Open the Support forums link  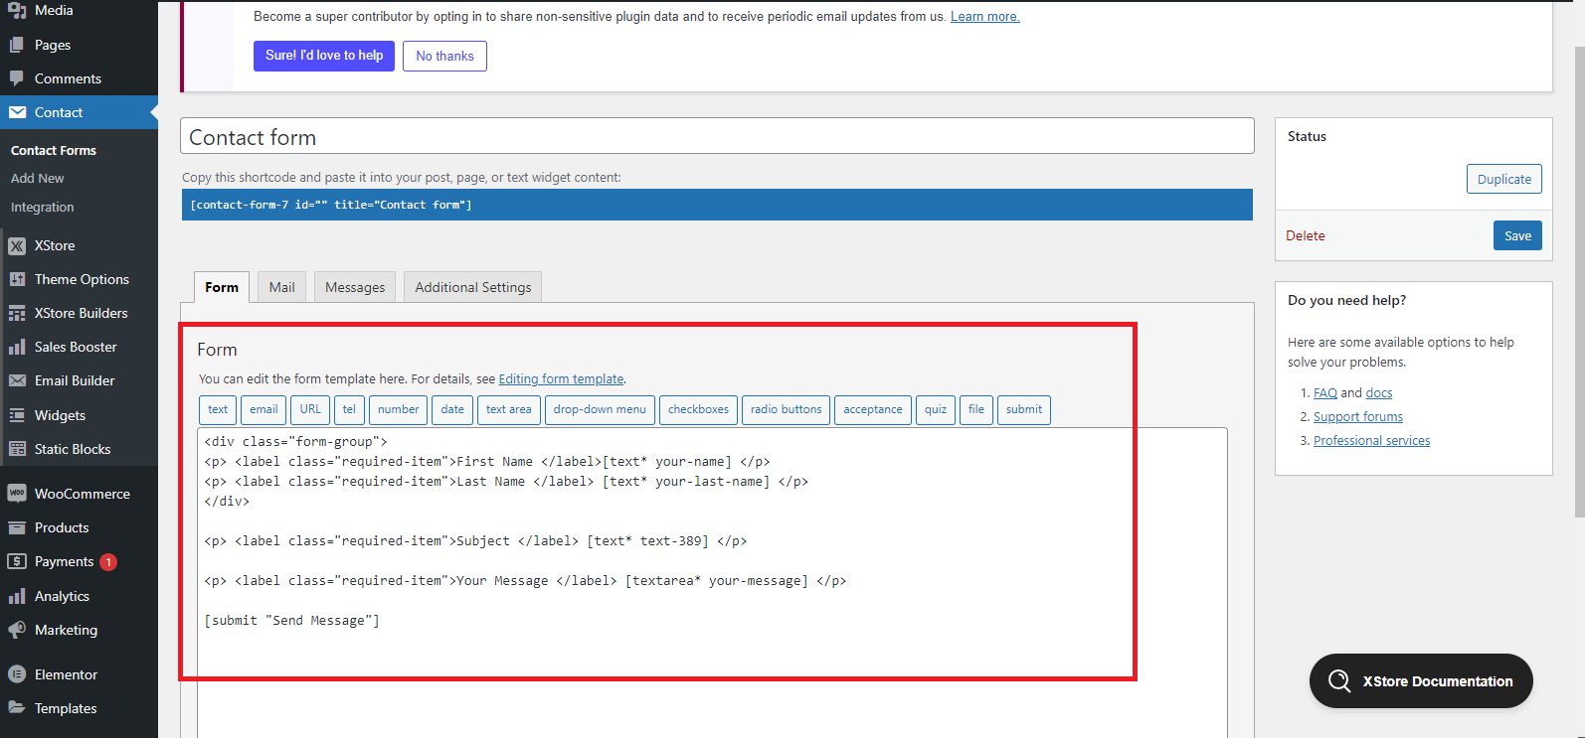coord(1358,416)
